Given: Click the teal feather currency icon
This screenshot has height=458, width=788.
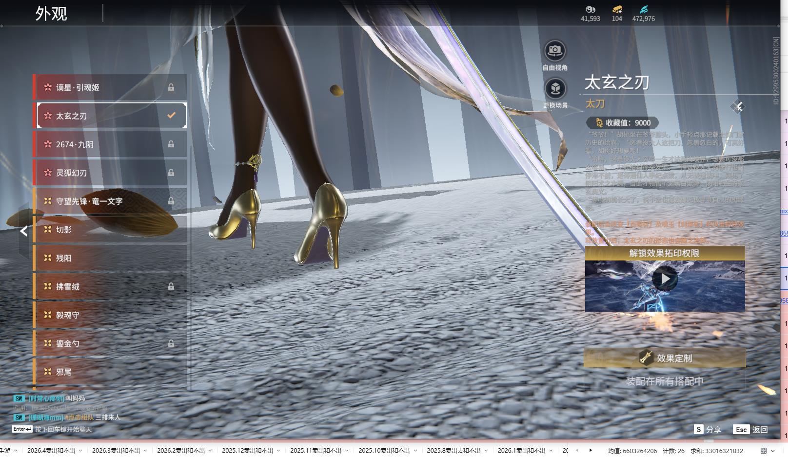Looking at the screenshot, I should point(643,9).
